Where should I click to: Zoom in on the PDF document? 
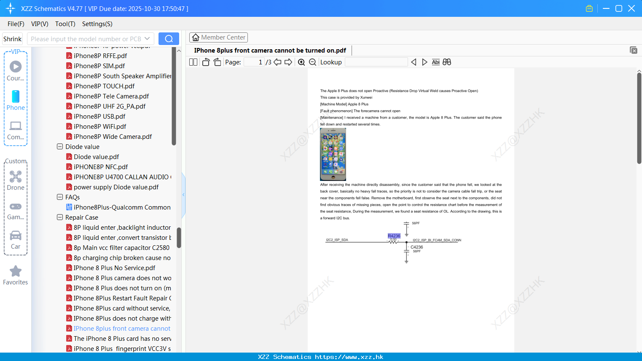coord(301,62)
